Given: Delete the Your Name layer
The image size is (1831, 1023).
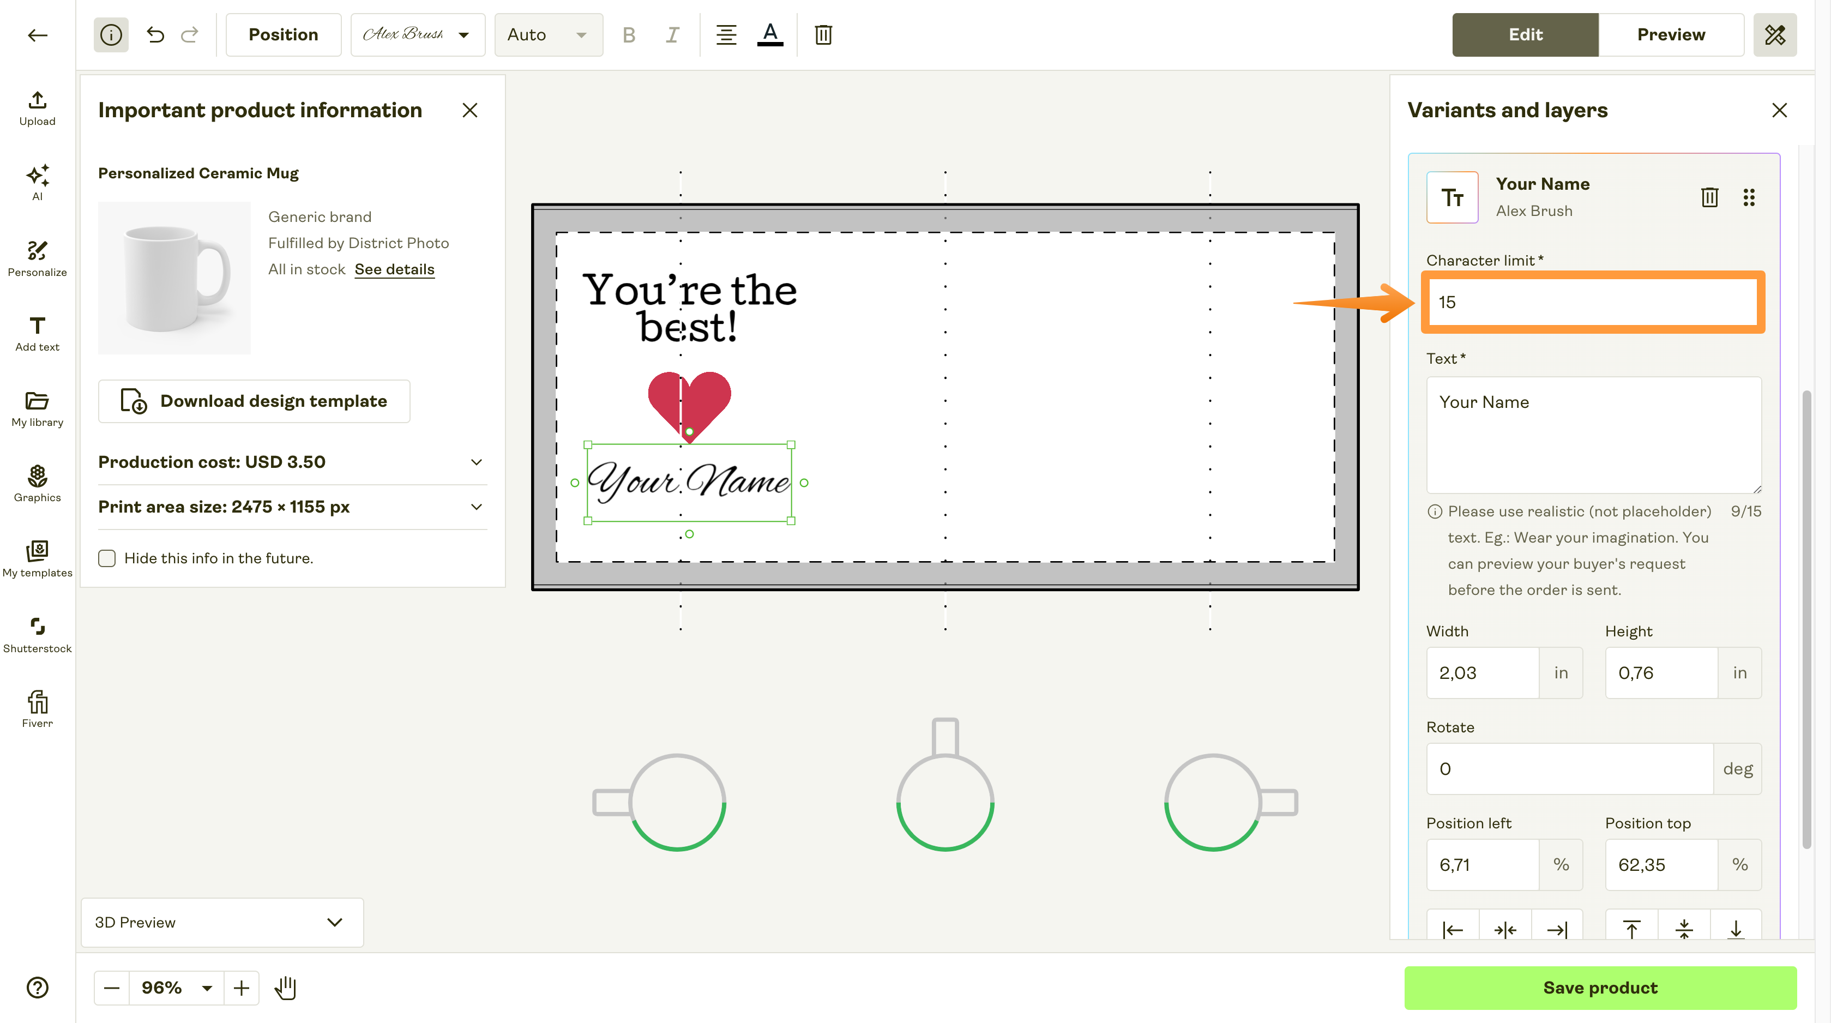Looking at the screenshot, I should (x=1709, y=197).
